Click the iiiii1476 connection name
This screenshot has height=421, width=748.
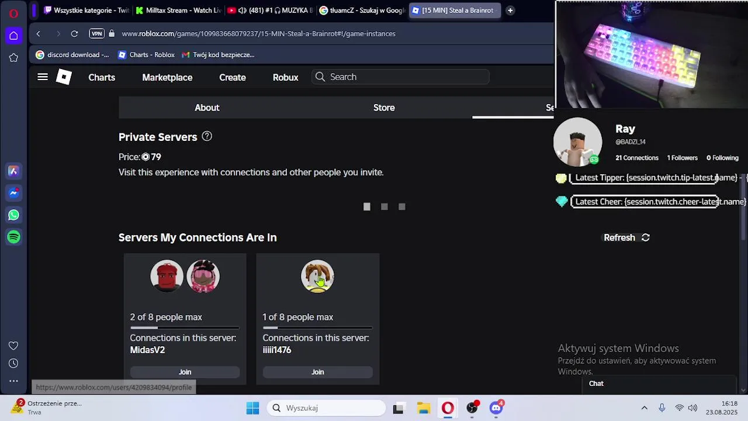(x=277, y=350)
